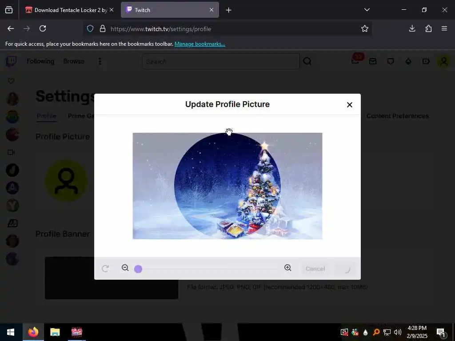Open the Windows notification center

coord(441,333)
